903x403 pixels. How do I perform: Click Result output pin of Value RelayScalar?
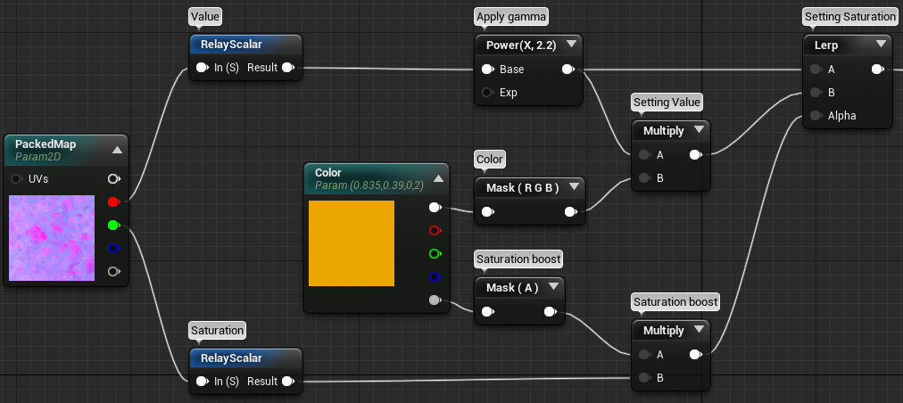pyautogui.click(x=288, y=67)
